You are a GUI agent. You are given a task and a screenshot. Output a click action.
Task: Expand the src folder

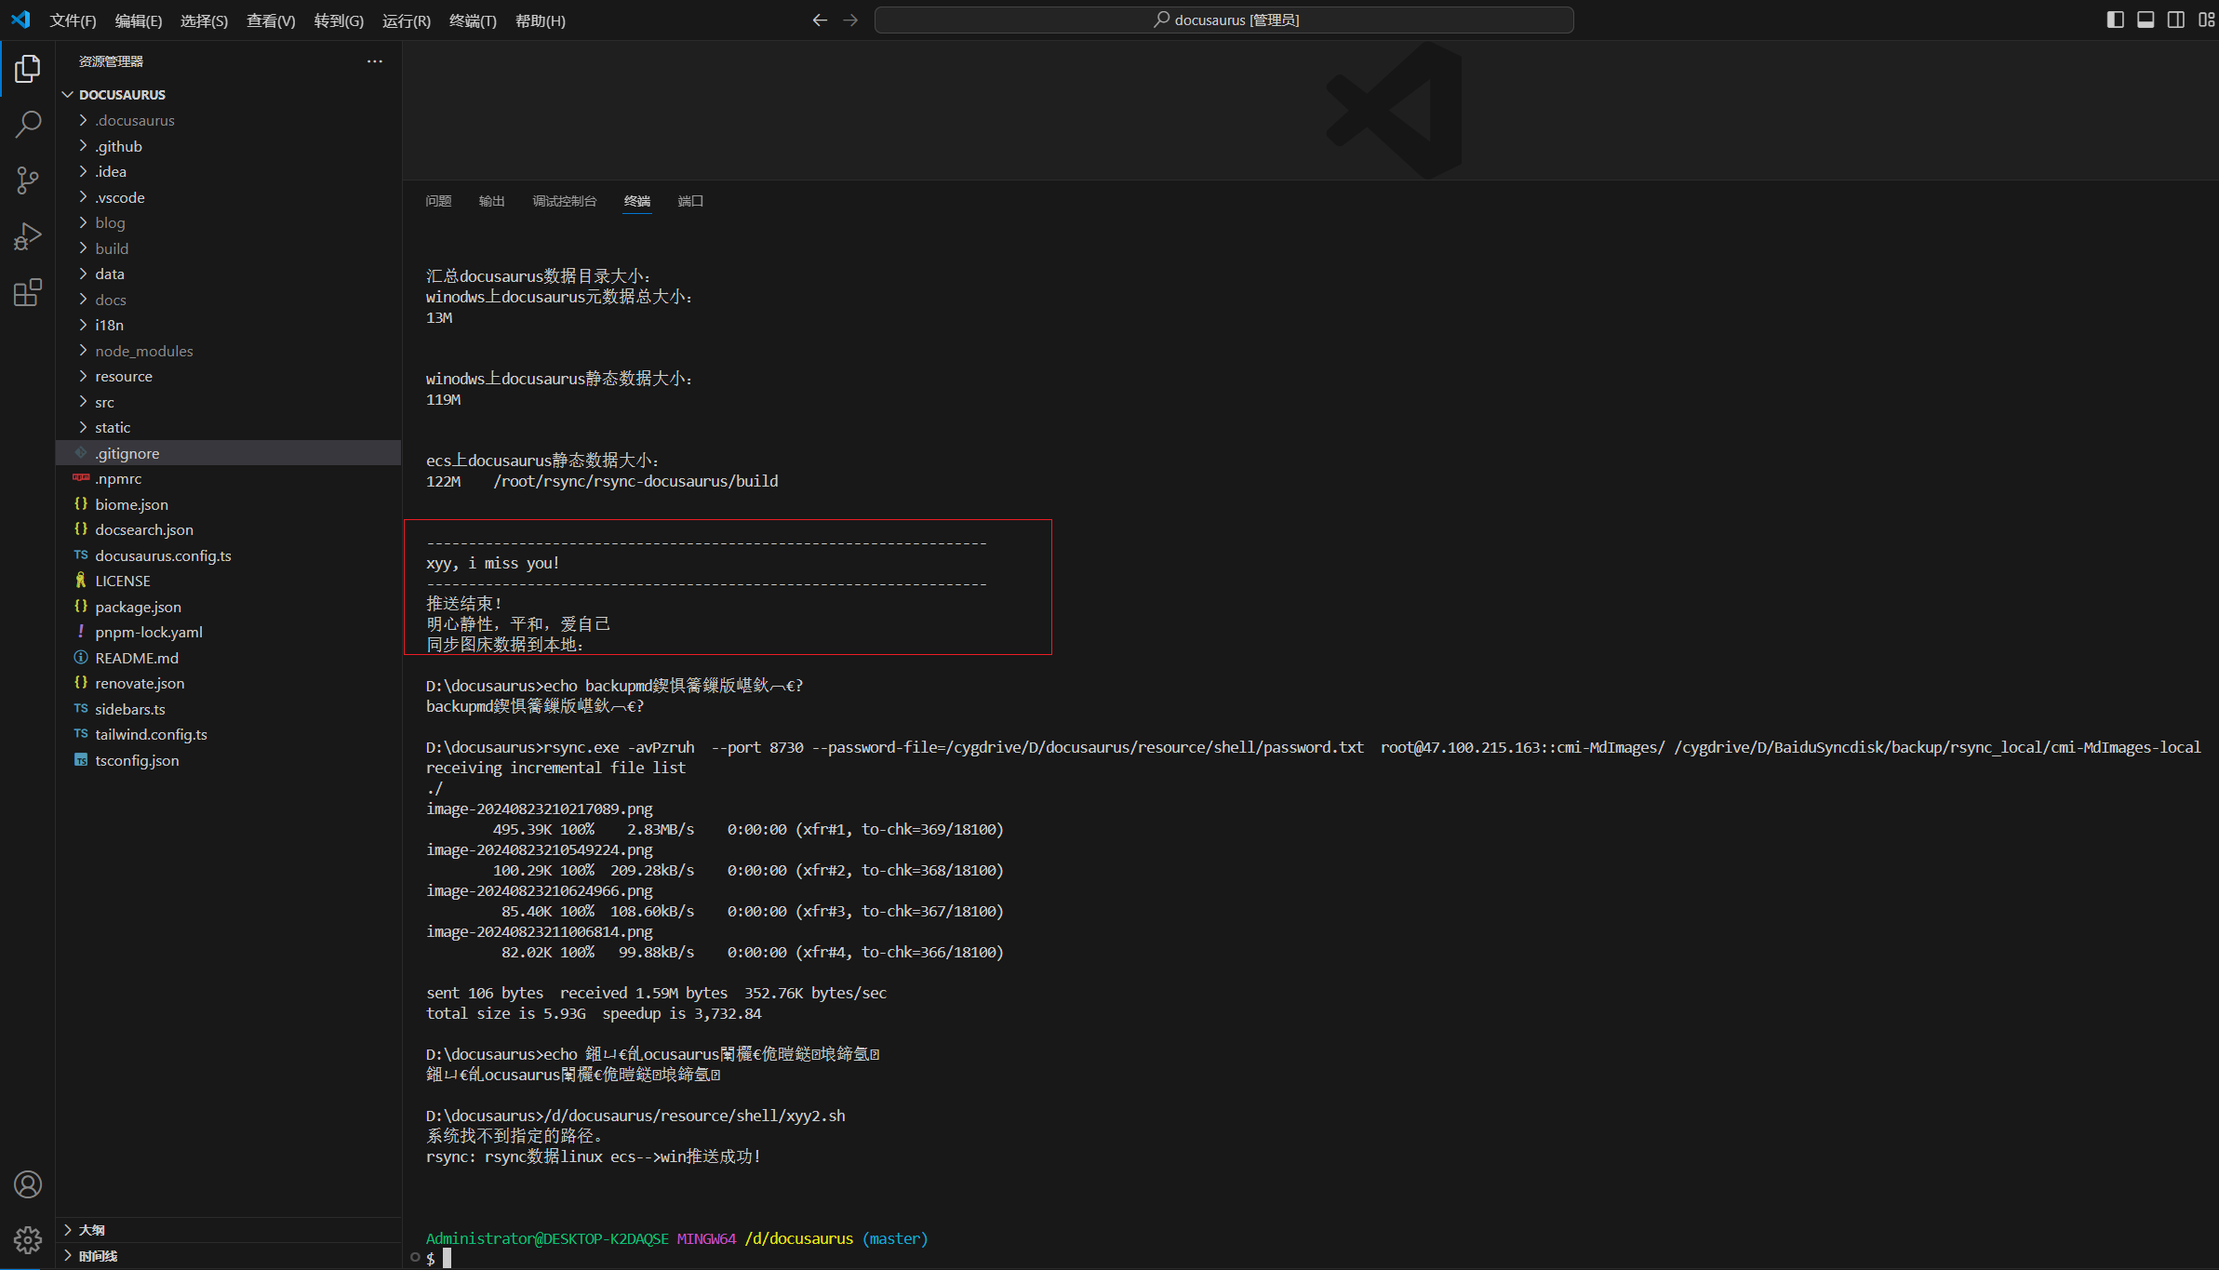click(x=228, y=402)
